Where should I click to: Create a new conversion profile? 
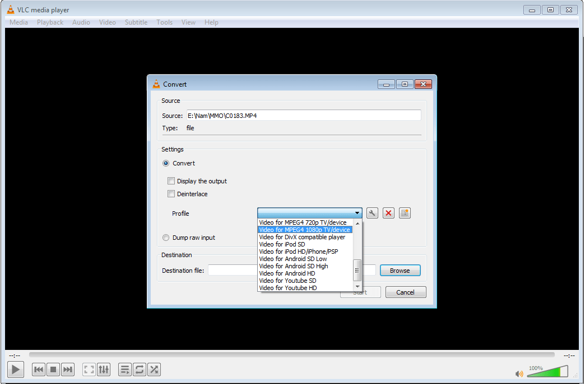pyautogui.click(x=405, y=213)
